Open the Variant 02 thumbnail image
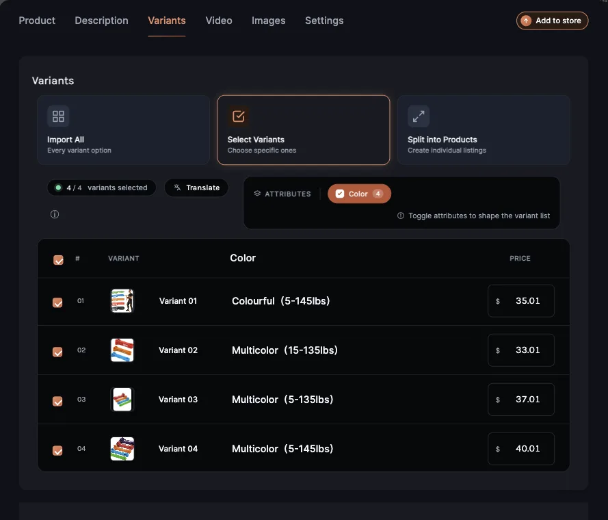Viewport: 608px width, 520px height. [x=122, y=350]
